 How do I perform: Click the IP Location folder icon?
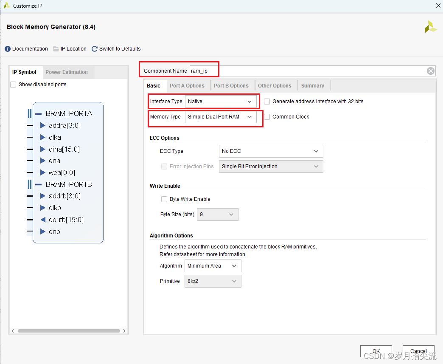[x=56, y=49]
